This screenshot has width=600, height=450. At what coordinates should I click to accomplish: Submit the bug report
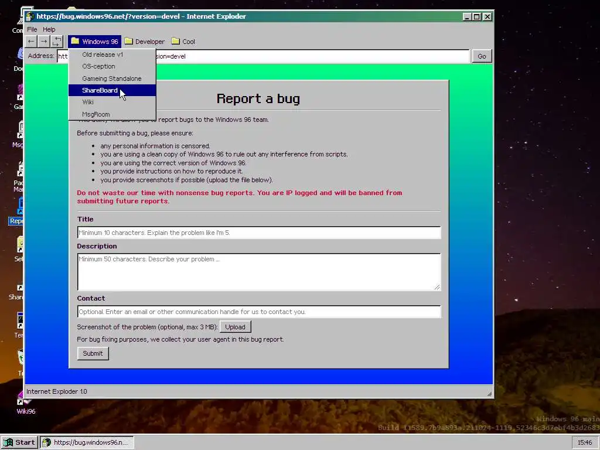click(x=93, y=353)
